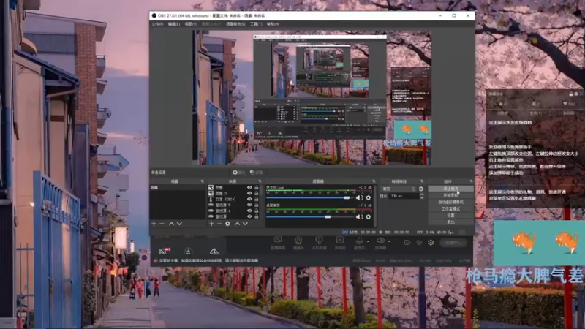
Task: Open the 工具(T) menu
Action: coord(256,24)
